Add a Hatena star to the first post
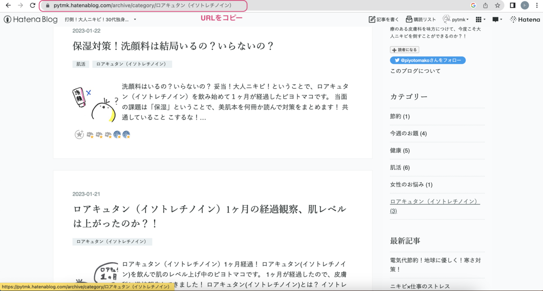Image resolution: width=543 pixels, height=291 pixels. pos(79,134)
